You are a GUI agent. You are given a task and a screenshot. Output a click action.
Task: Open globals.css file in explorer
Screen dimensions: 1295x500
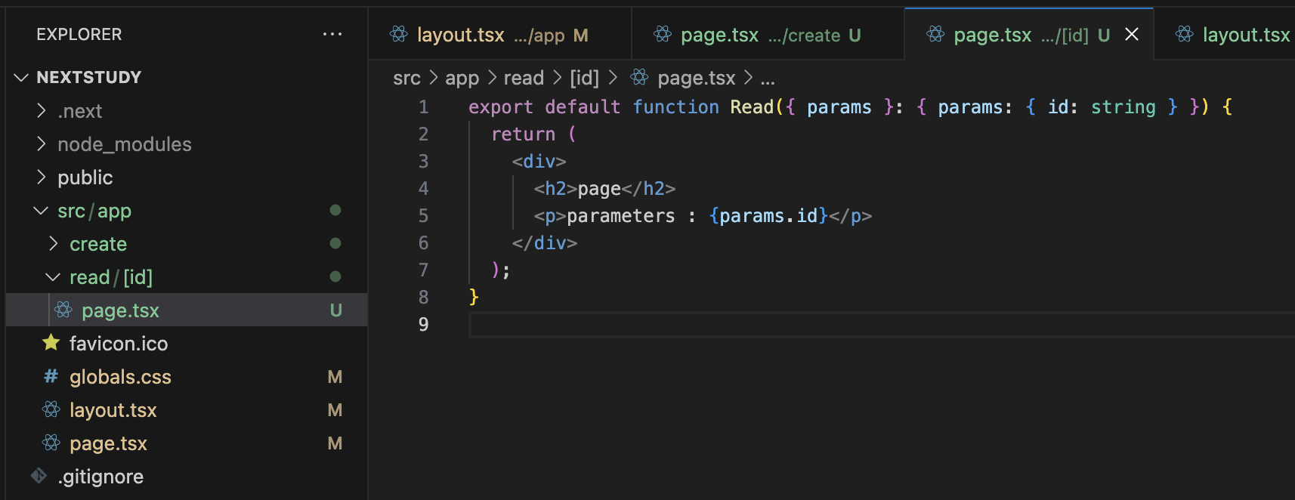tap(120, 377)
